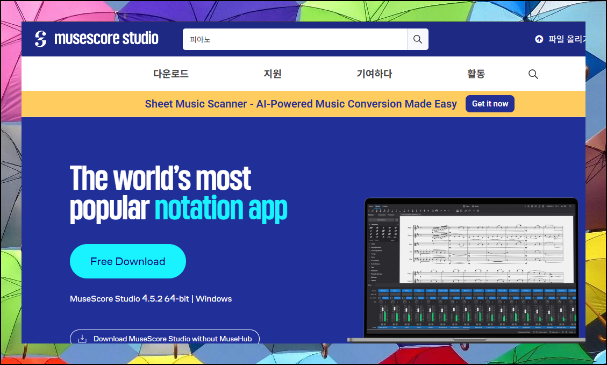Open the Sheet Music Scanner banner link
This screenshot has width=607, height=365.
(301, 104)
